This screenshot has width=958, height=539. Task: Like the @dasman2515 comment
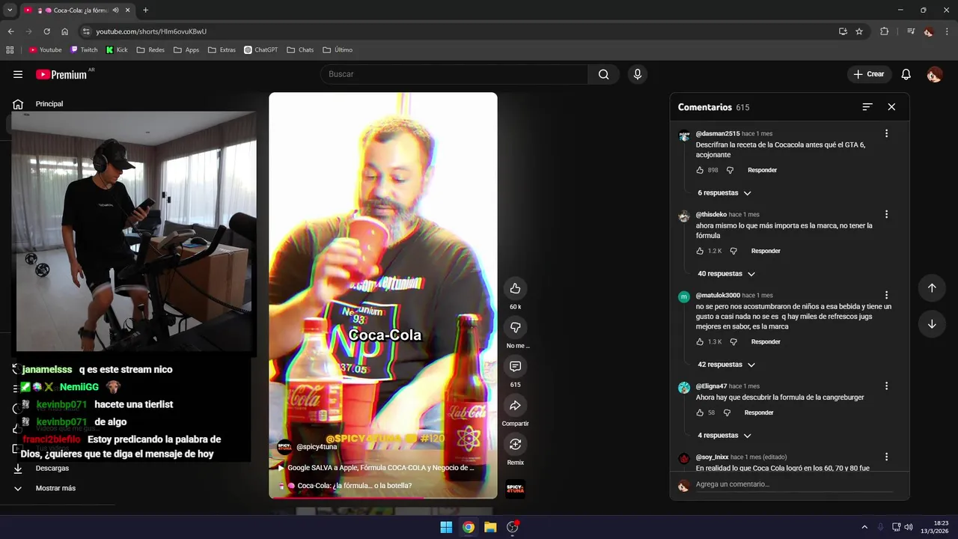click(x=701, y=170)
